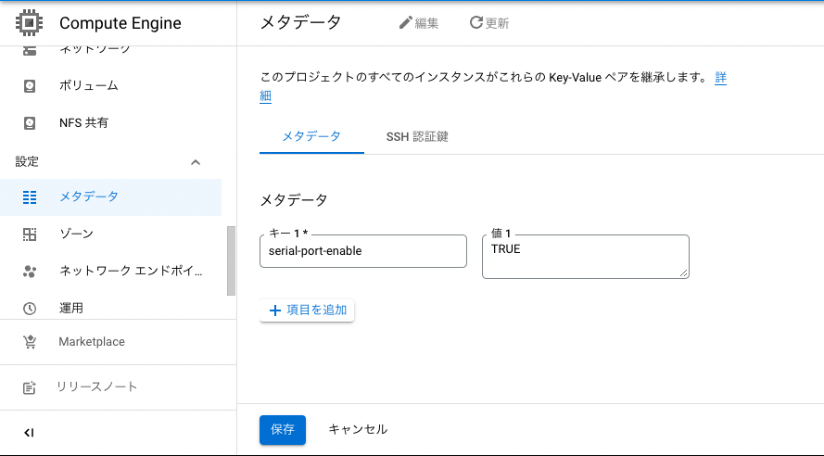Click the NFS 共有 disk icon
This screenshot has height=456, width=824.
click(30, 123)
